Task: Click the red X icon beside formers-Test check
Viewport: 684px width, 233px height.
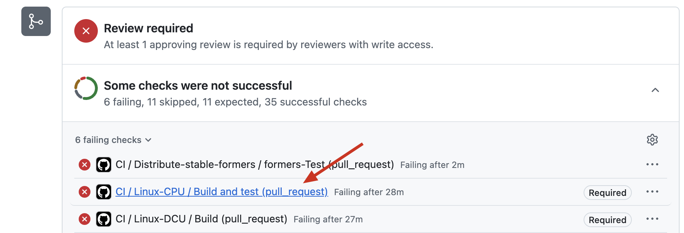Action: coord(84,165)
